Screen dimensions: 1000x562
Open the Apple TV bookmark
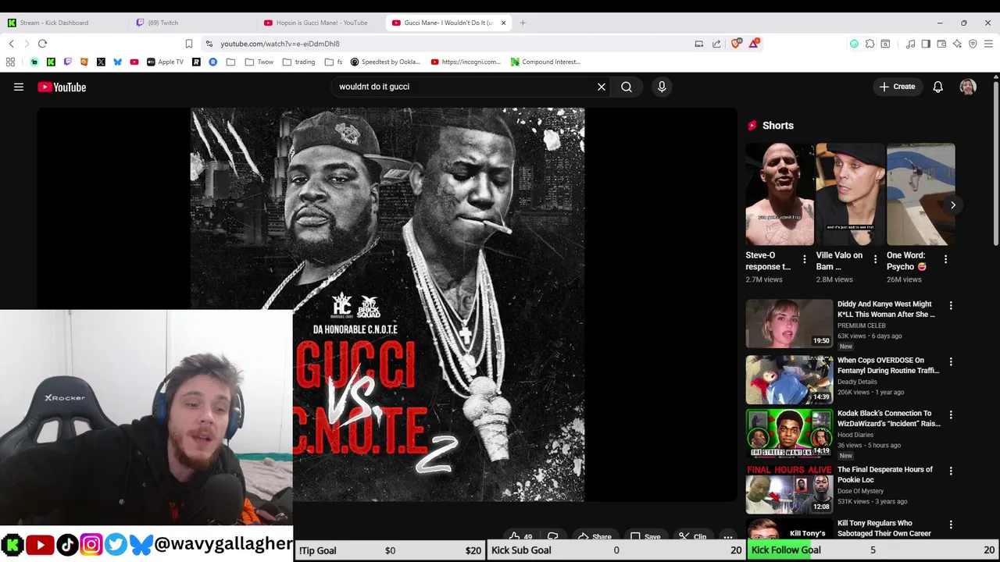tap(165, 62)
